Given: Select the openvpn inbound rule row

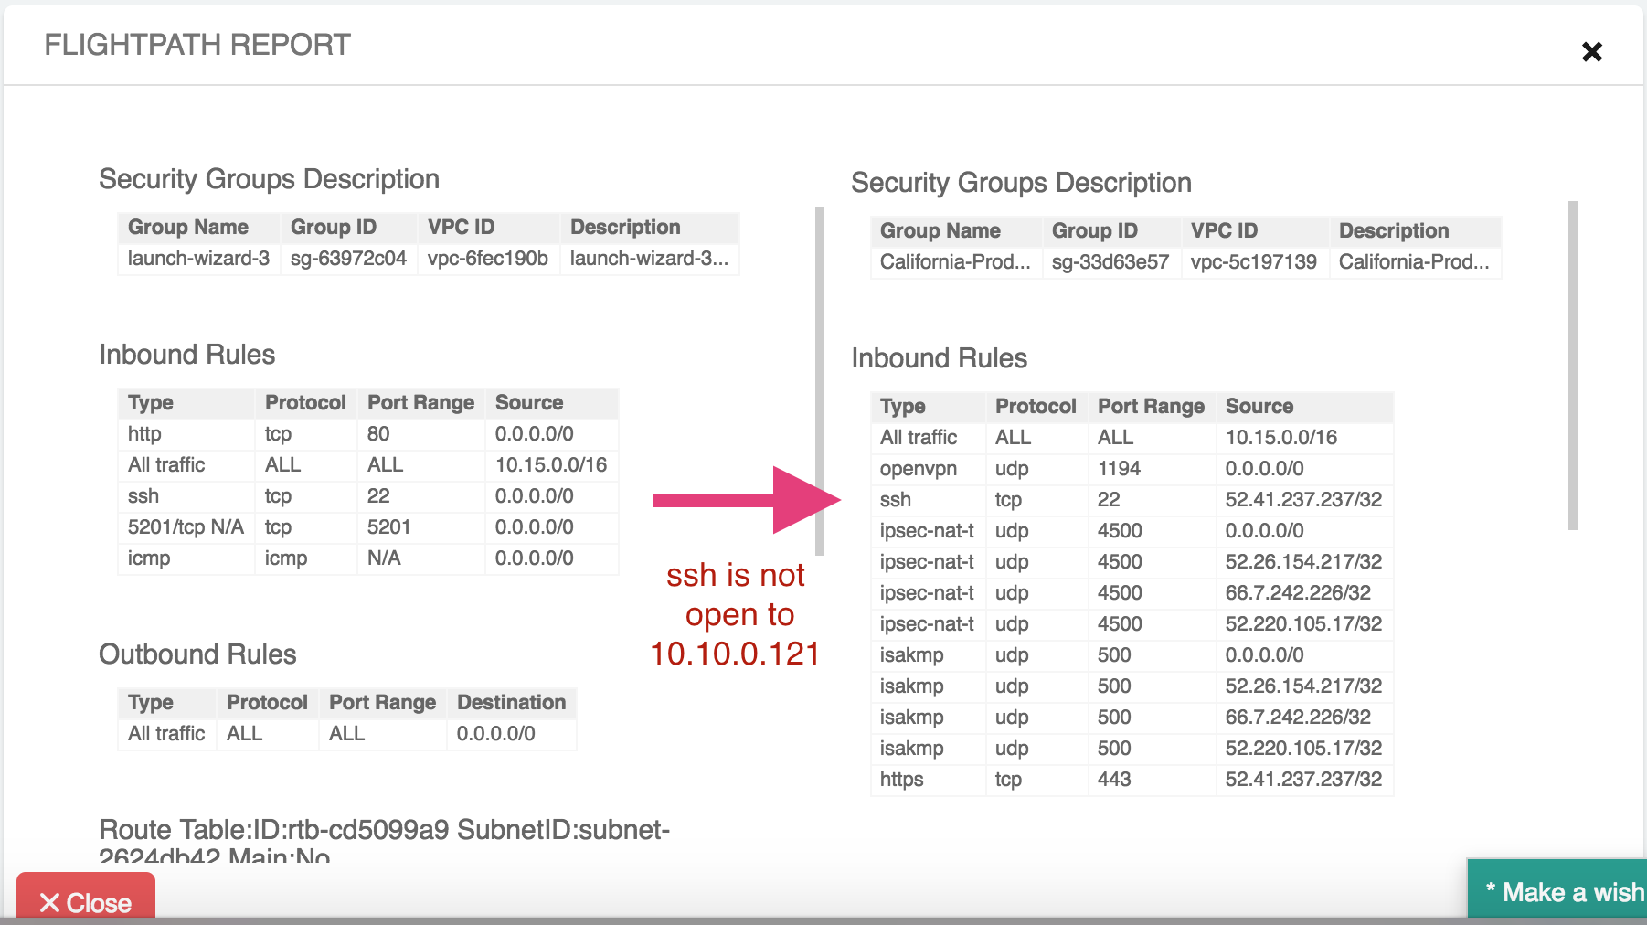Looking at the screenshot, I should [1133, 468].
